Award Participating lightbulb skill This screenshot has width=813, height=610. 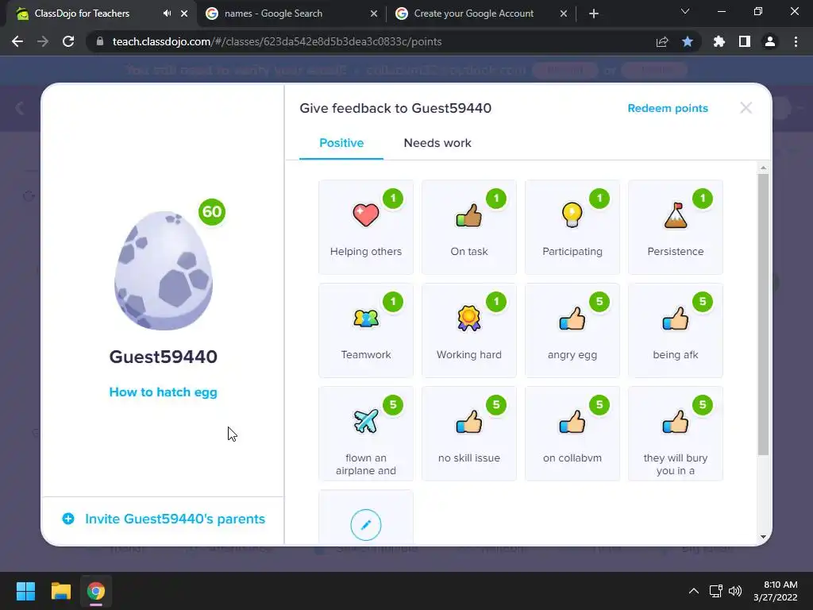(572, 227)
